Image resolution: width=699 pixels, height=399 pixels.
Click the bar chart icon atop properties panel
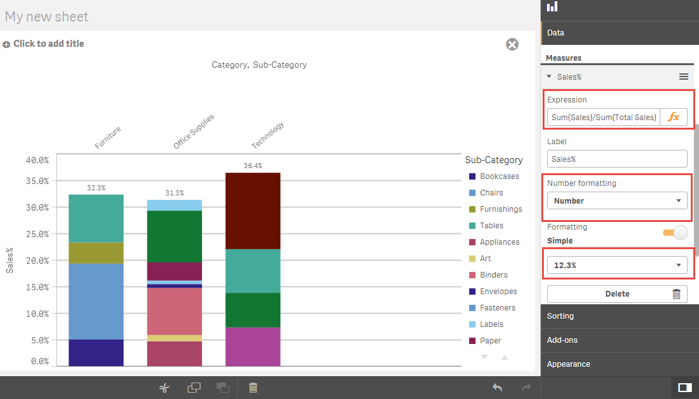pyautogui.click(x=553, y=7)
